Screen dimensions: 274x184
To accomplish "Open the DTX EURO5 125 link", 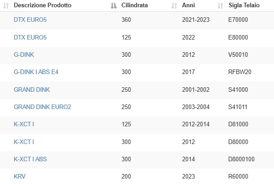I will point(30,37).
